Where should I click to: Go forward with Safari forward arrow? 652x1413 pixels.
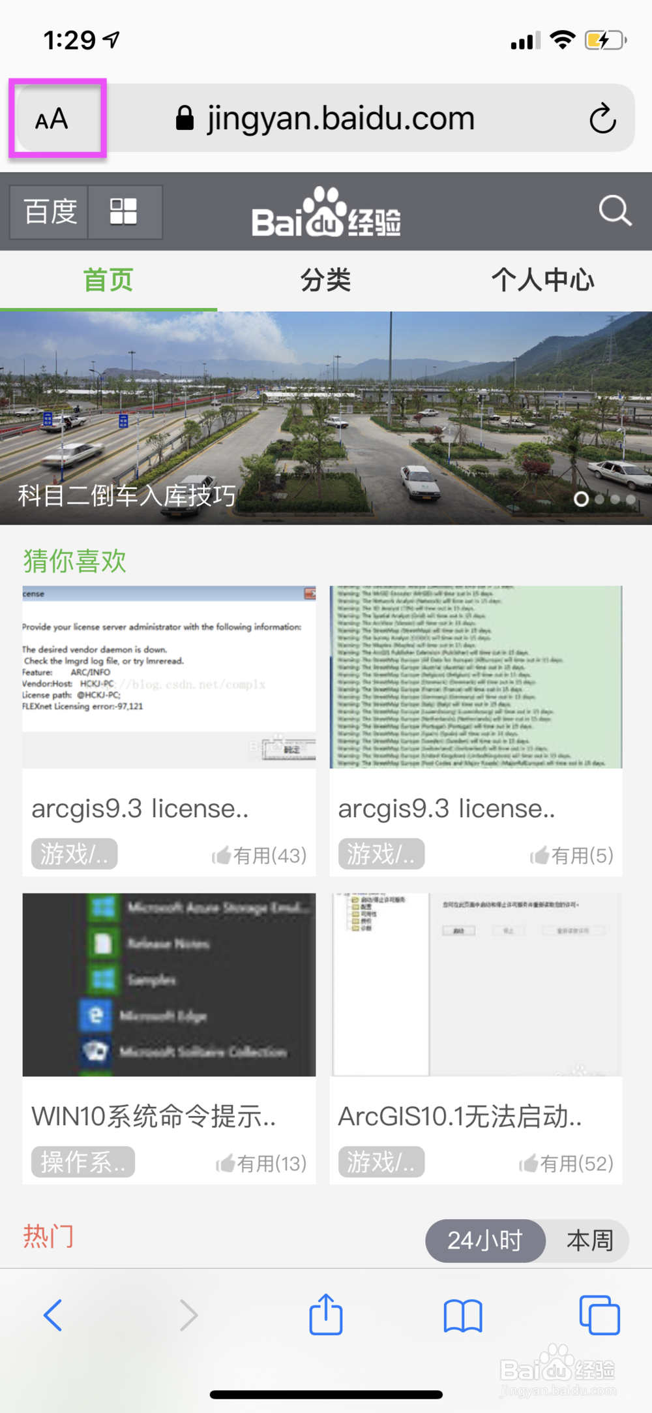(188, 1315)
